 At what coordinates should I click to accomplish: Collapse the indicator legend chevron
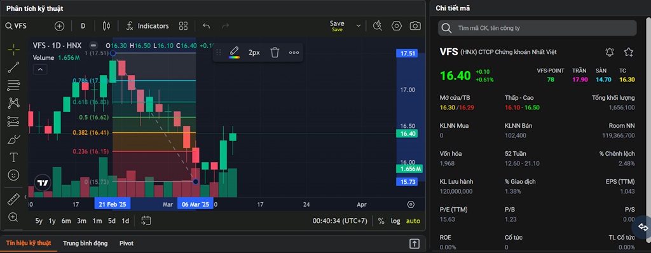(40, 69)
